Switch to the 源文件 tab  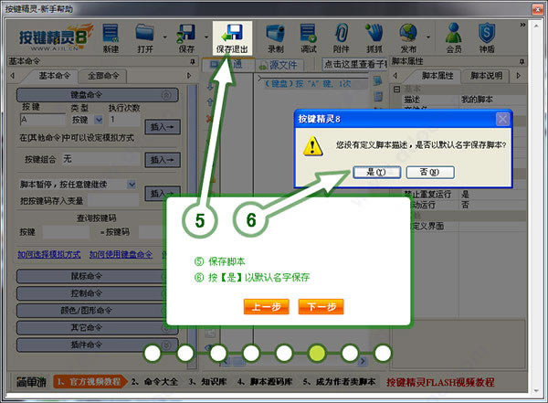pyautogui.click(x=279, y=65)
